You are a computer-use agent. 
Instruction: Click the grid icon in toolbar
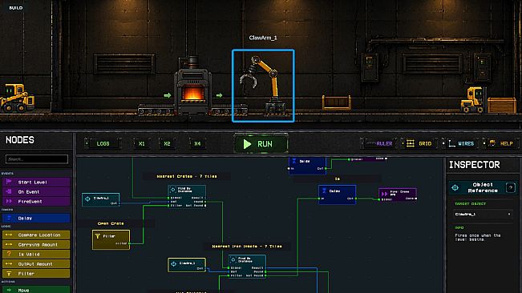(411, 143)
